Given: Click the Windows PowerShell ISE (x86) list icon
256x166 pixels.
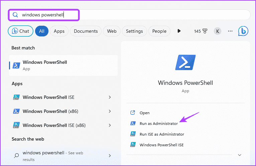Looking at the screenshot, I should point(16,125).
